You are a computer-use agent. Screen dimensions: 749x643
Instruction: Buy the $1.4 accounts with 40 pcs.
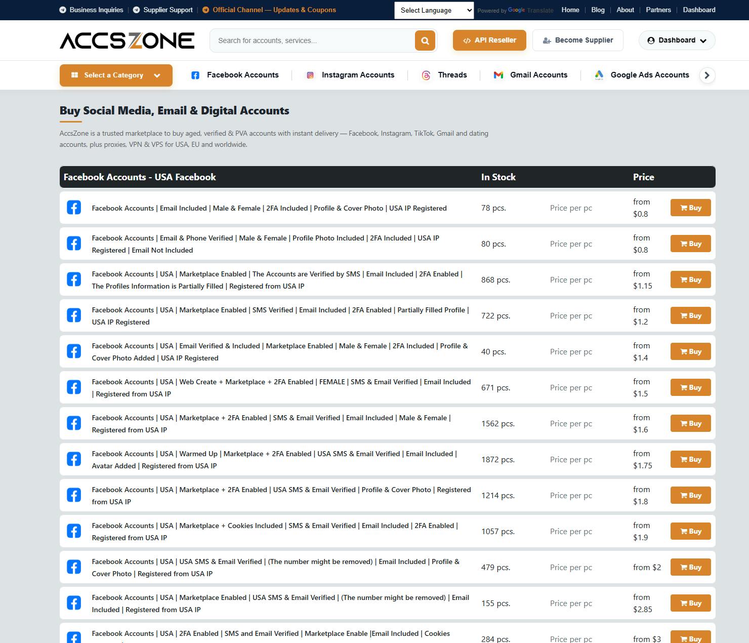691,351
